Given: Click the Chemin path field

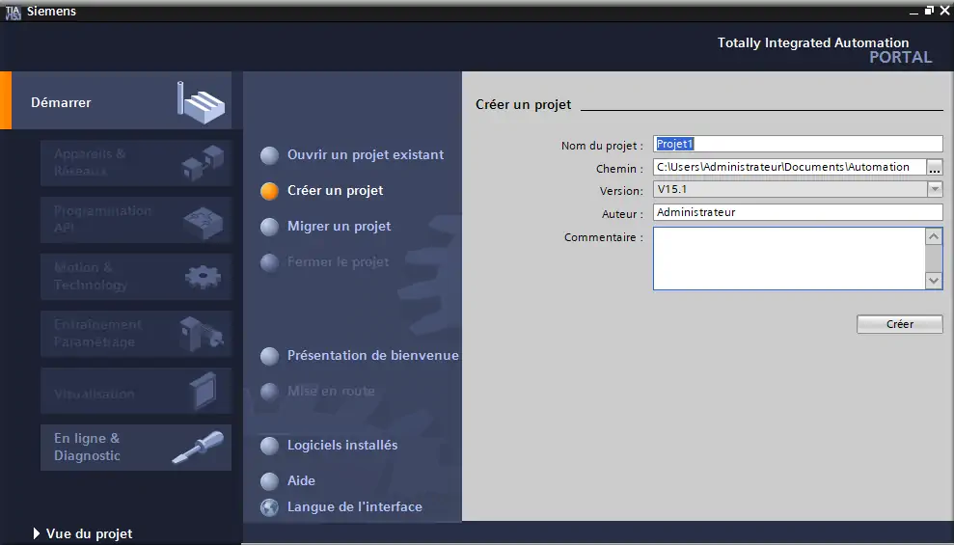Looking at the screenshot, I should pos(789,167).
